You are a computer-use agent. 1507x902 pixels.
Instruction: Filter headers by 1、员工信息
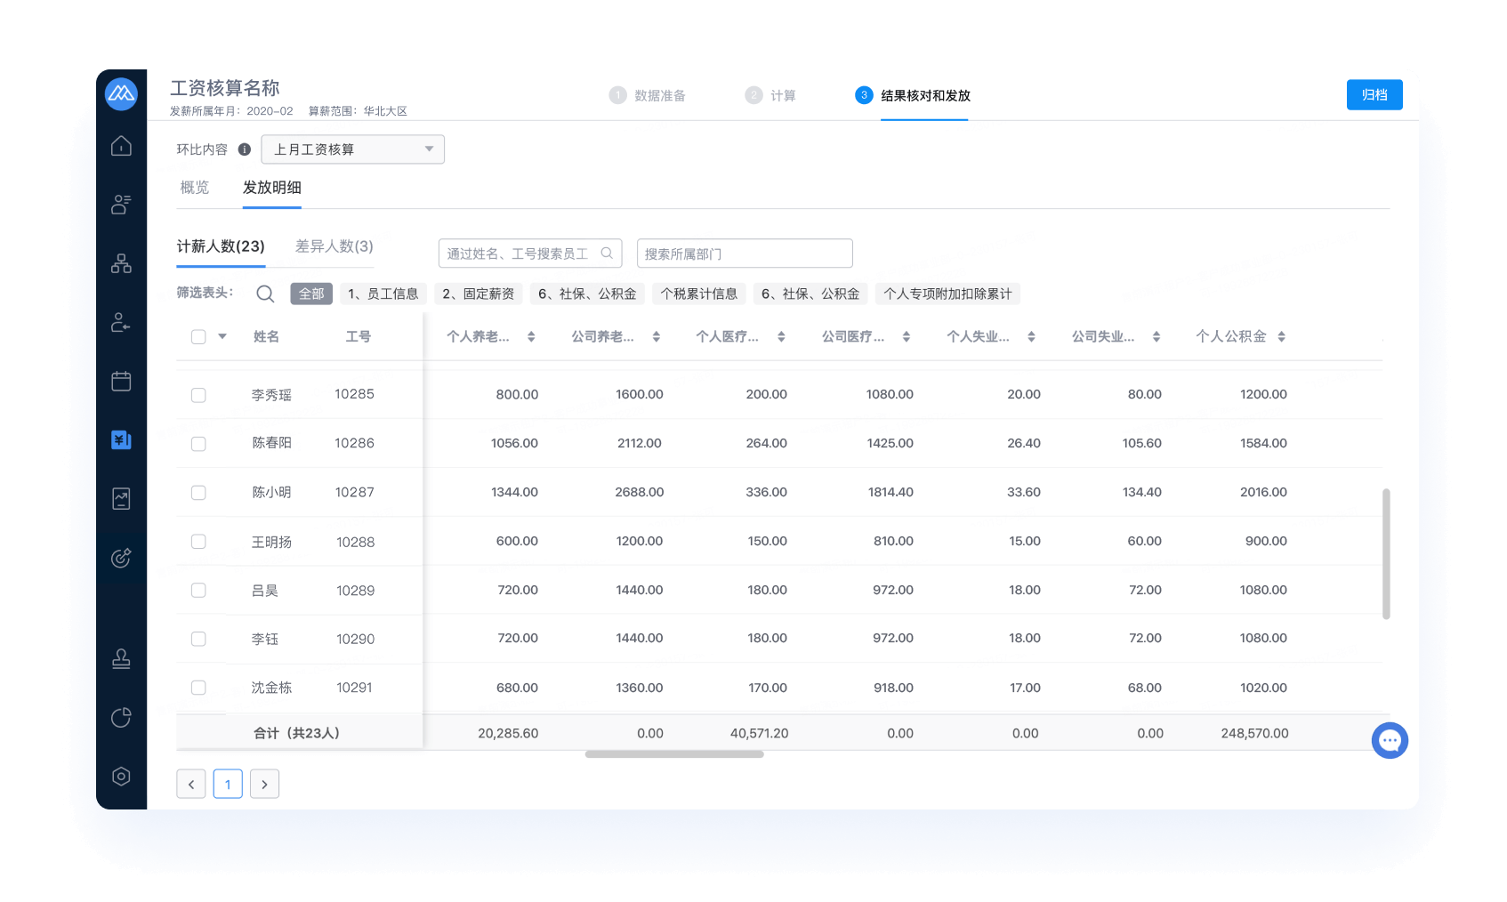point(383,294)
